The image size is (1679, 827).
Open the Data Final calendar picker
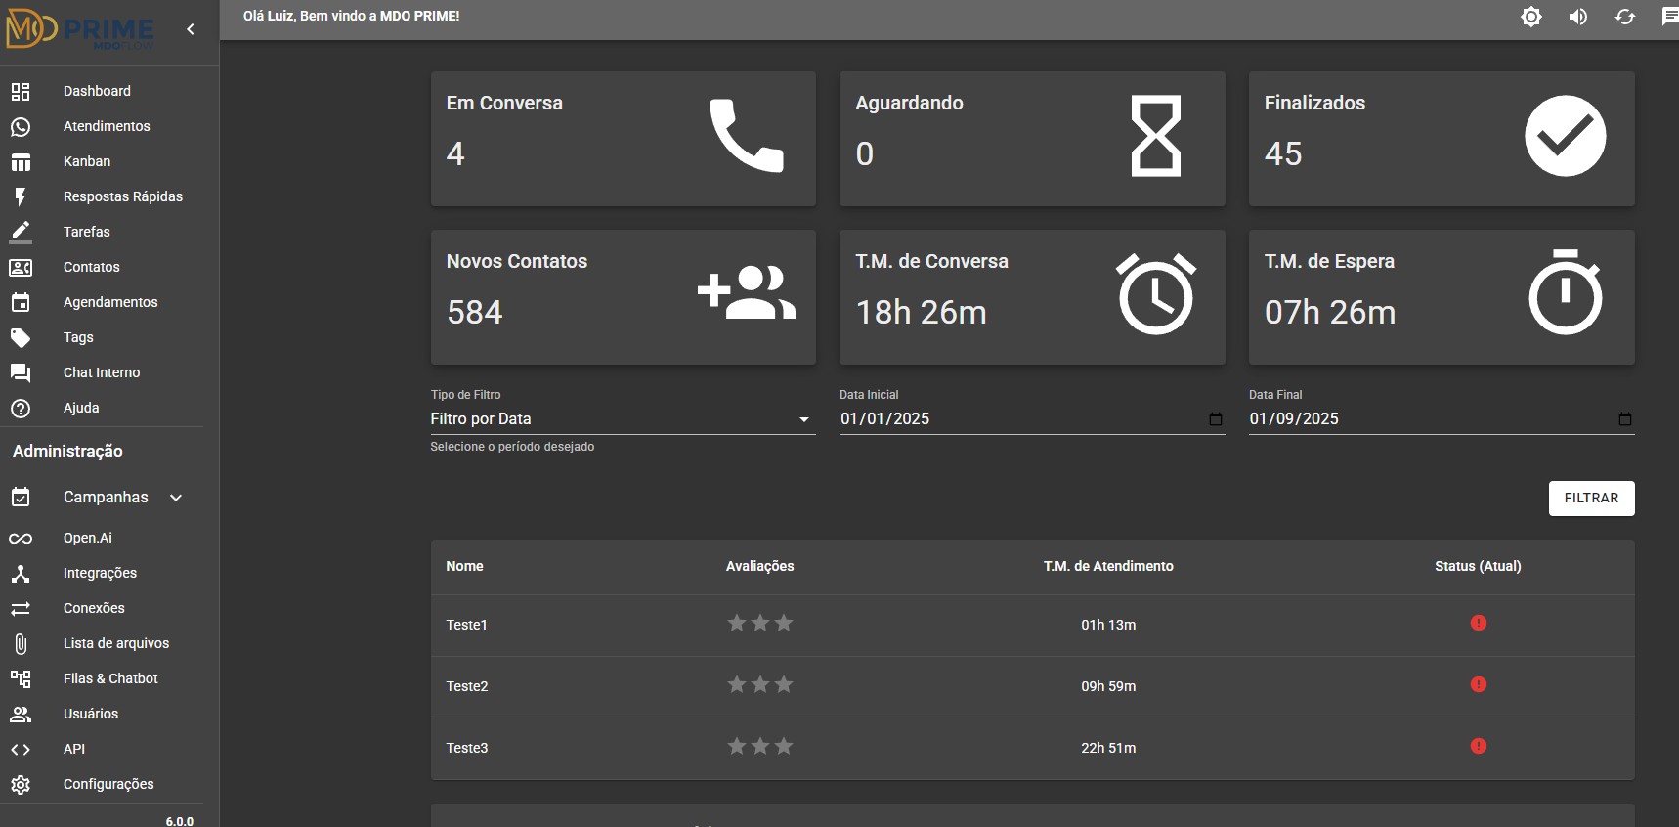1625,419
